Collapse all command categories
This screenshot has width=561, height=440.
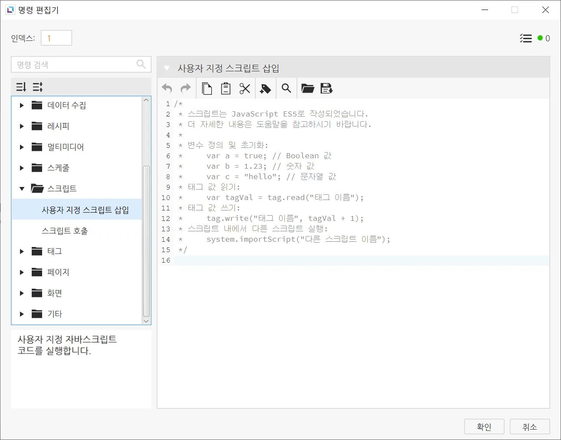coord(38,87)
